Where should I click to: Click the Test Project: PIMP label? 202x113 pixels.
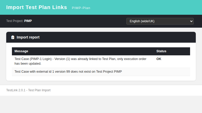coord(19,21)
